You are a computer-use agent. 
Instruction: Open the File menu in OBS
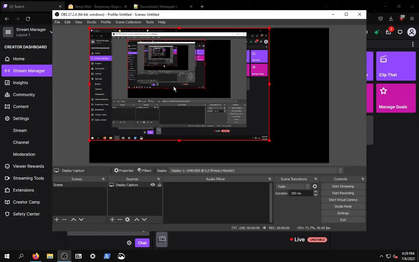tap(57, 22)
